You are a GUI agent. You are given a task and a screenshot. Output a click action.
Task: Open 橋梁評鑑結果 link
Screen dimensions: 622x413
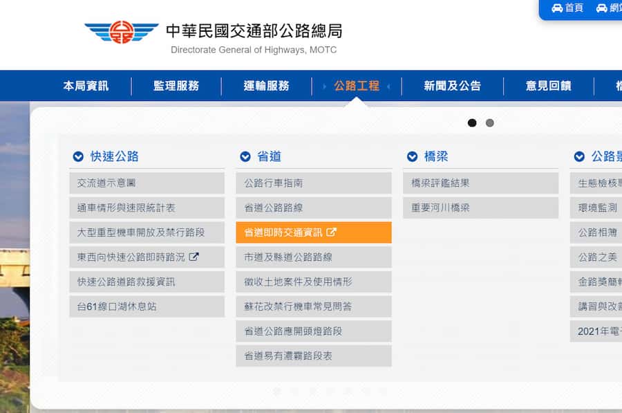tap(481, 183)
